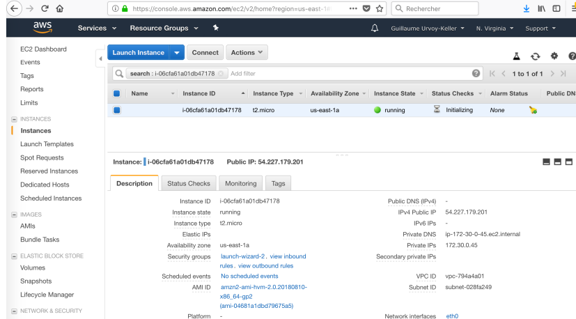The width and height of the screenshot is (576, 319).
Task: Open the Guillaume Urvoy-Keller account menu
Action: tap(428, 29)
